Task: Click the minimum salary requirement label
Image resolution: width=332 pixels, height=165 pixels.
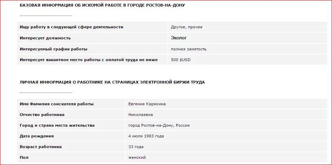Action: [x=89, y=60]
